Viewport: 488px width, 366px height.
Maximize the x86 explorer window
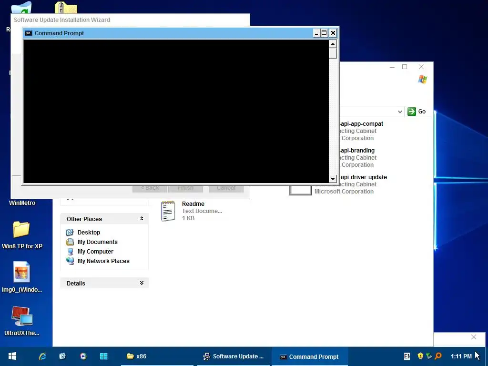(405, 67)
